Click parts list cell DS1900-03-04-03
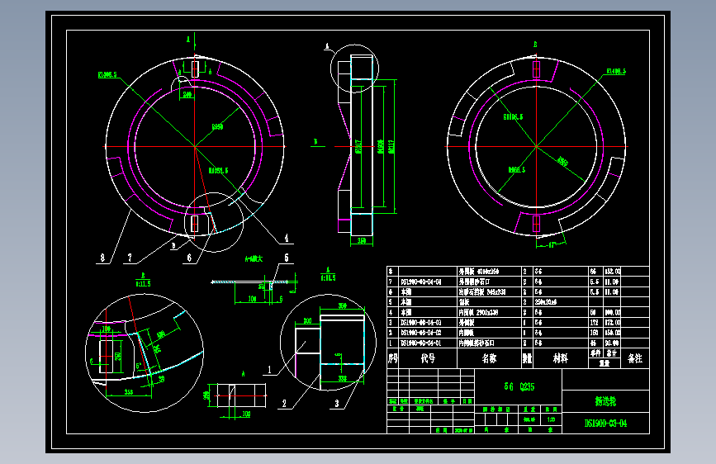Screen dimensions: 716x464 coord(421,323)
